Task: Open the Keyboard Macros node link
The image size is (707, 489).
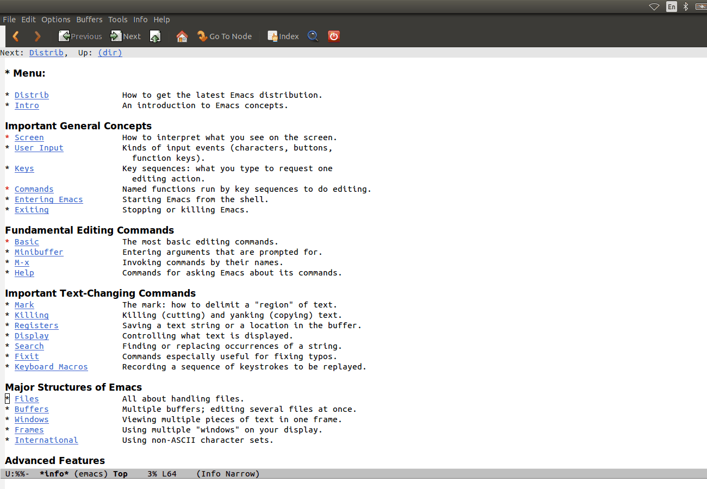Action: point(51,367)
